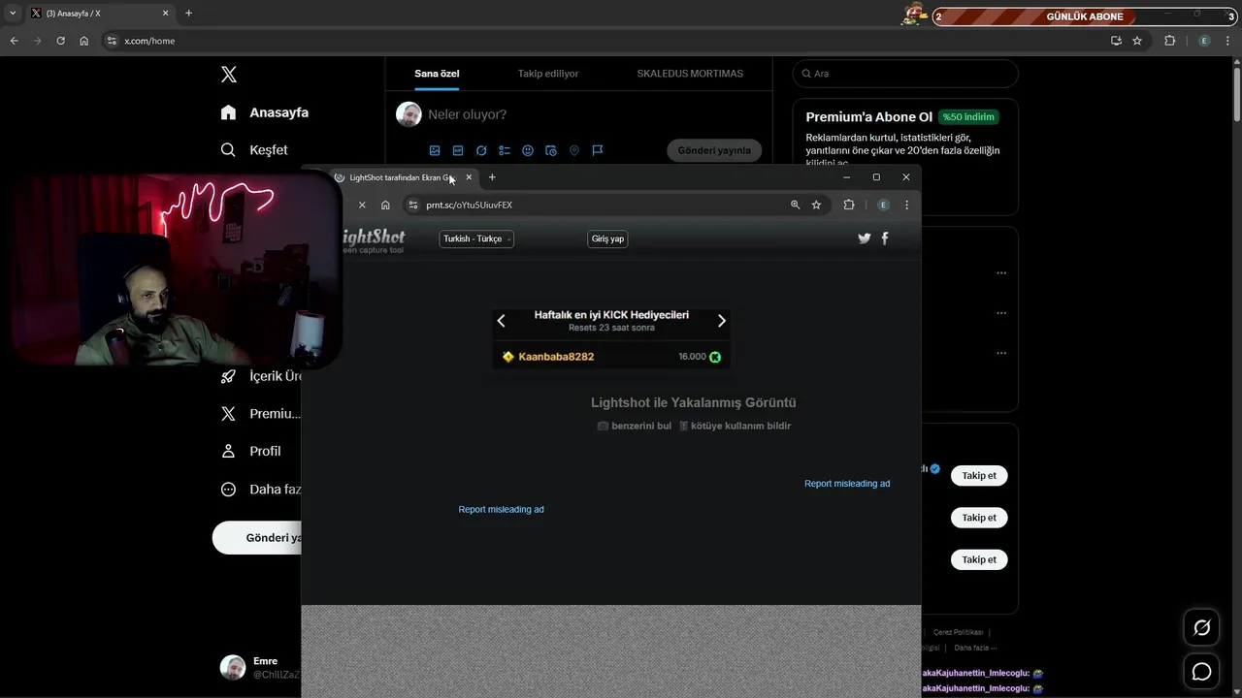Open tab search dropdown arrow
This screenshot has height=698, width=1242.
(x=13, y=14)
